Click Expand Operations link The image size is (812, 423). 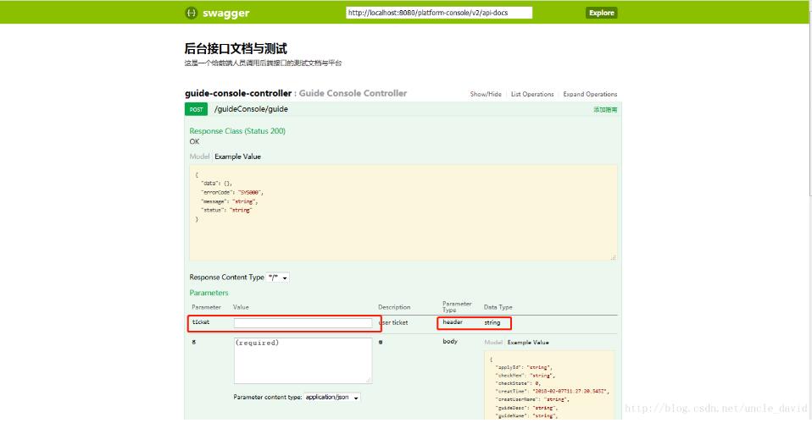click(x=590, y=94)
